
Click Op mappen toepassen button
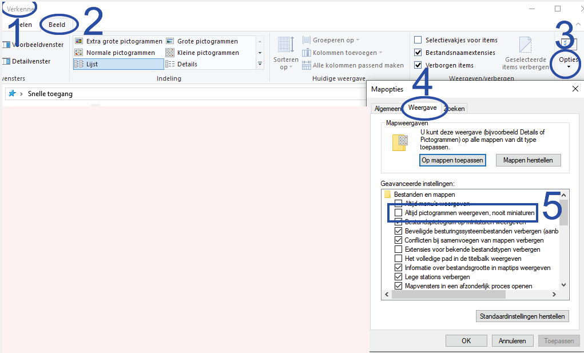[x=452, y=160]
